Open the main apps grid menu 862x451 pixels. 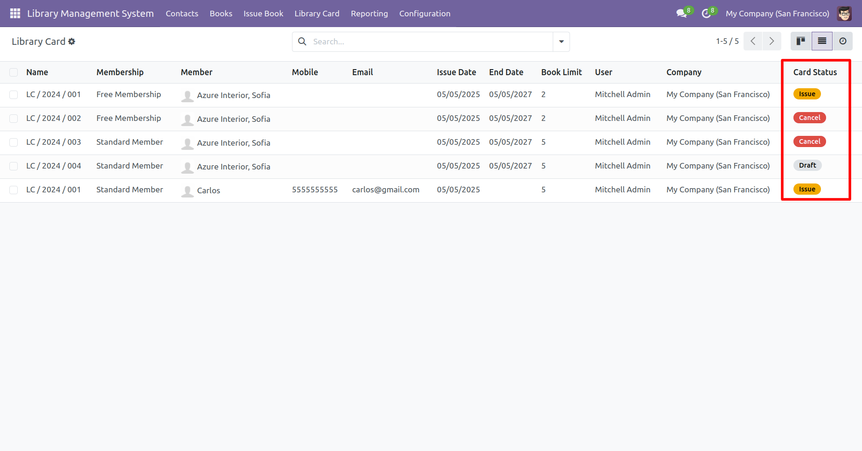15,14
